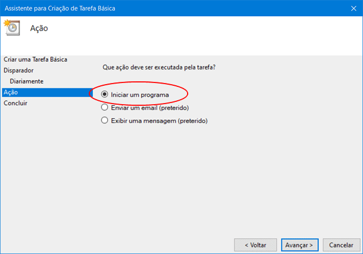Click the red ellipse outline around first option

click(x=188, y=92)
